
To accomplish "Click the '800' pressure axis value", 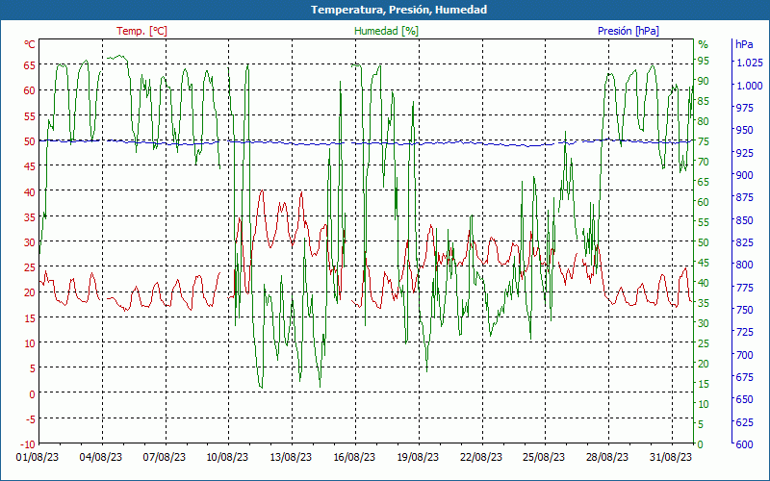I will click(x=744, y=266).
